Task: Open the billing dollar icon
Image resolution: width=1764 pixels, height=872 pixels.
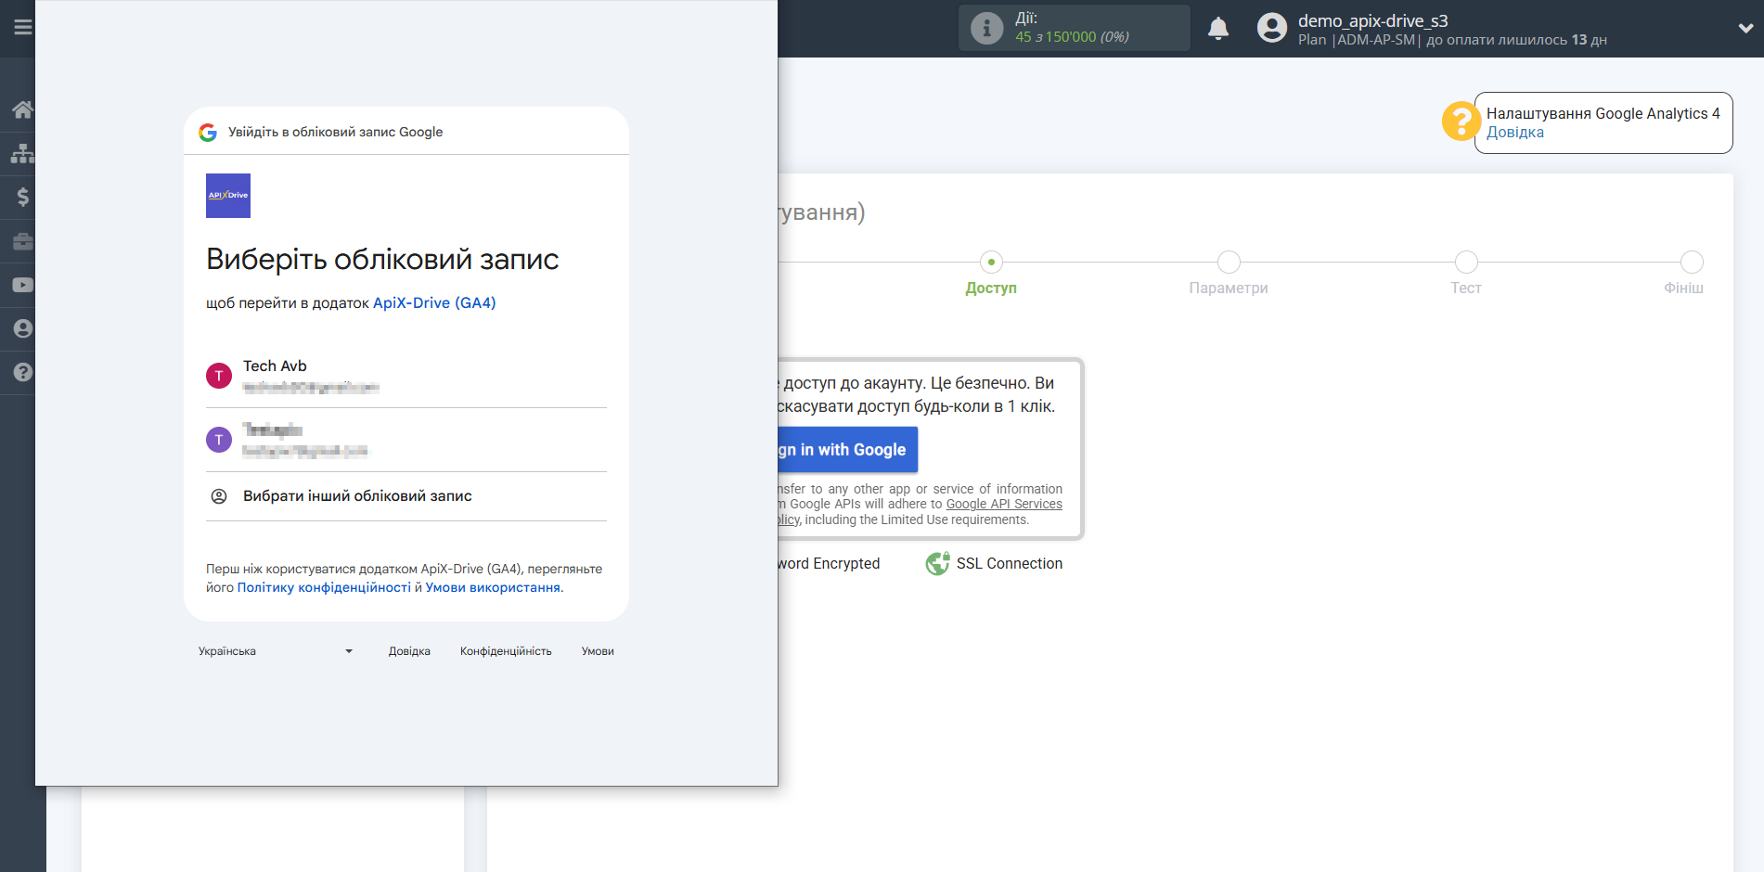Action: point(22,197)
